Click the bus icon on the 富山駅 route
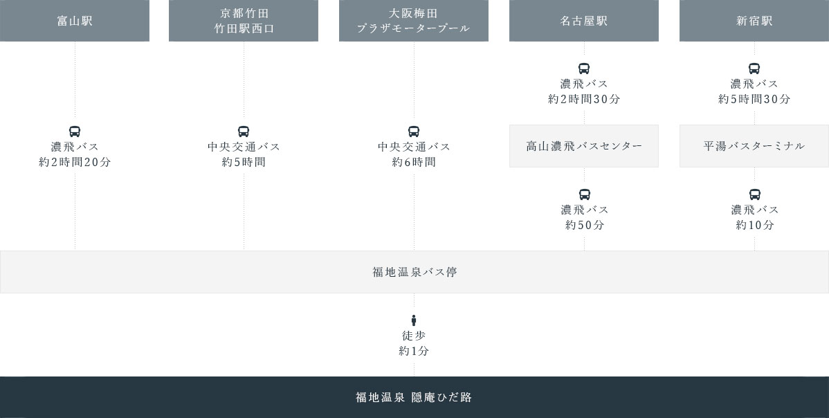 point(75,131)
